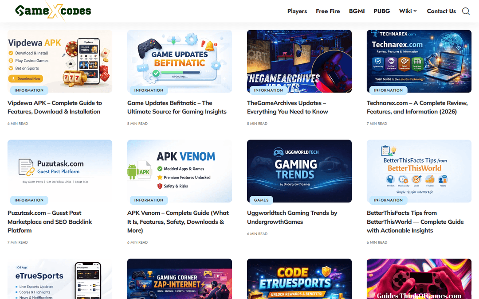Open the Uggworldtech Gaming Trends thumbnail
Screen dimensions: 479x299
299,171
